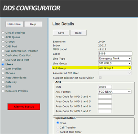Open the Main Menu button
This screenshot has width=138, height=134.
click(14, 24)
